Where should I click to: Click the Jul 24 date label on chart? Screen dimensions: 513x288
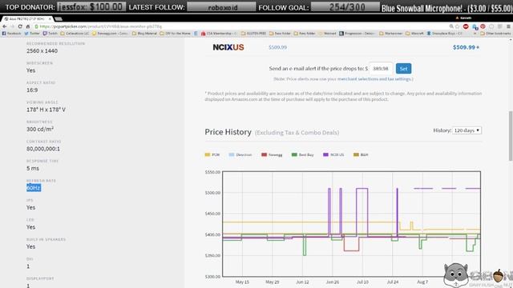click(x=393, y=282)
